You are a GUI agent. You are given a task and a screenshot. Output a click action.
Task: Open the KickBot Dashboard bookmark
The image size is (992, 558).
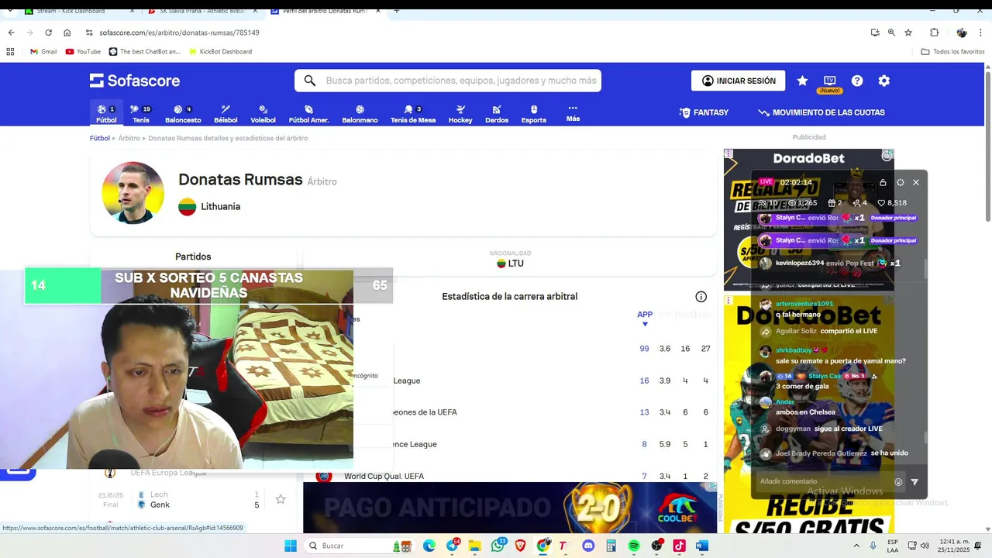[x=220, y=52]
